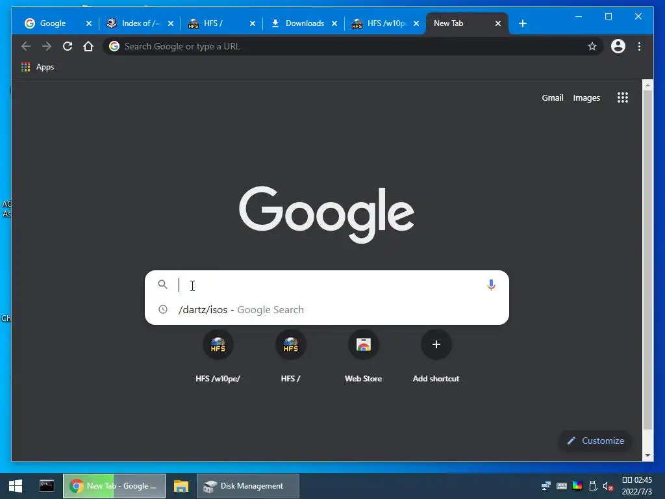Close the HFS / tab
Screen dimensions: 665x499
point(253,23)
